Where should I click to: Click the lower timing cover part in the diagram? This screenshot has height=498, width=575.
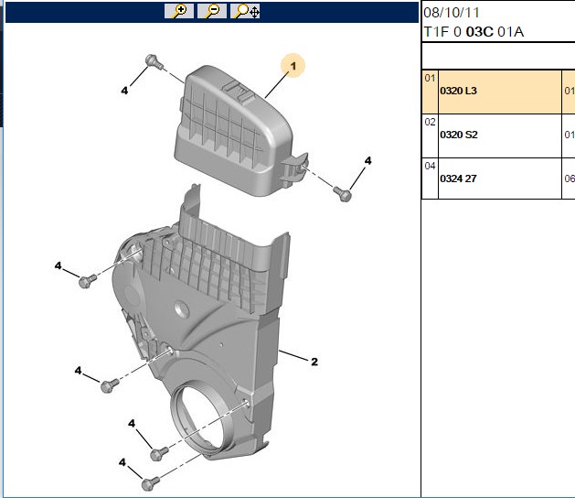point(206,330)
